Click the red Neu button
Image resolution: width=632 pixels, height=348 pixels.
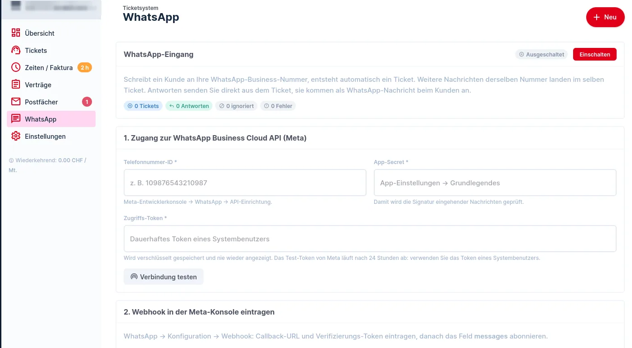coord(605,17)
